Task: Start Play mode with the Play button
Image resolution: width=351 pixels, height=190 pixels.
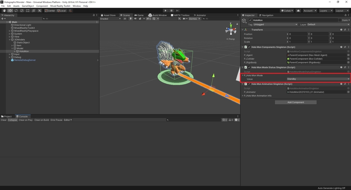Action: 166,11
